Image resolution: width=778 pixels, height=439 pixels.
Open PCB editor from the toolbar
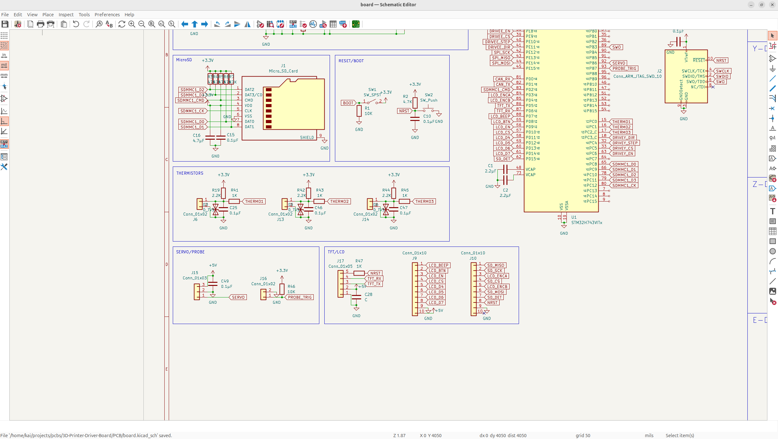click(356, 24)
